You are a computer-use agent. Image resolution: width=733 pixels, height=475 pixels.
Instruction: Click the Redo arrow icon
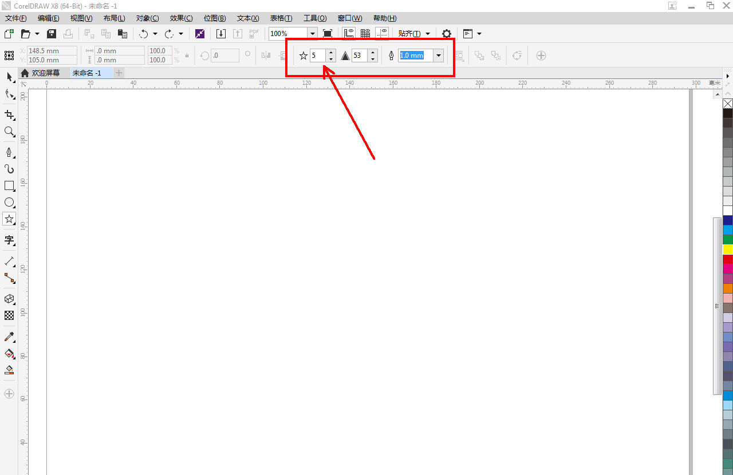[x=170, y=34]
